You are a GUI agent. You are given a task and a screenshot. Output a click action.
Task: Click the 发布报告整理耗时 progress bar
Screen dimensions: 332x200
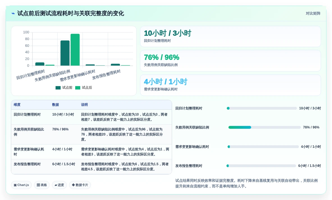(261, 166)
